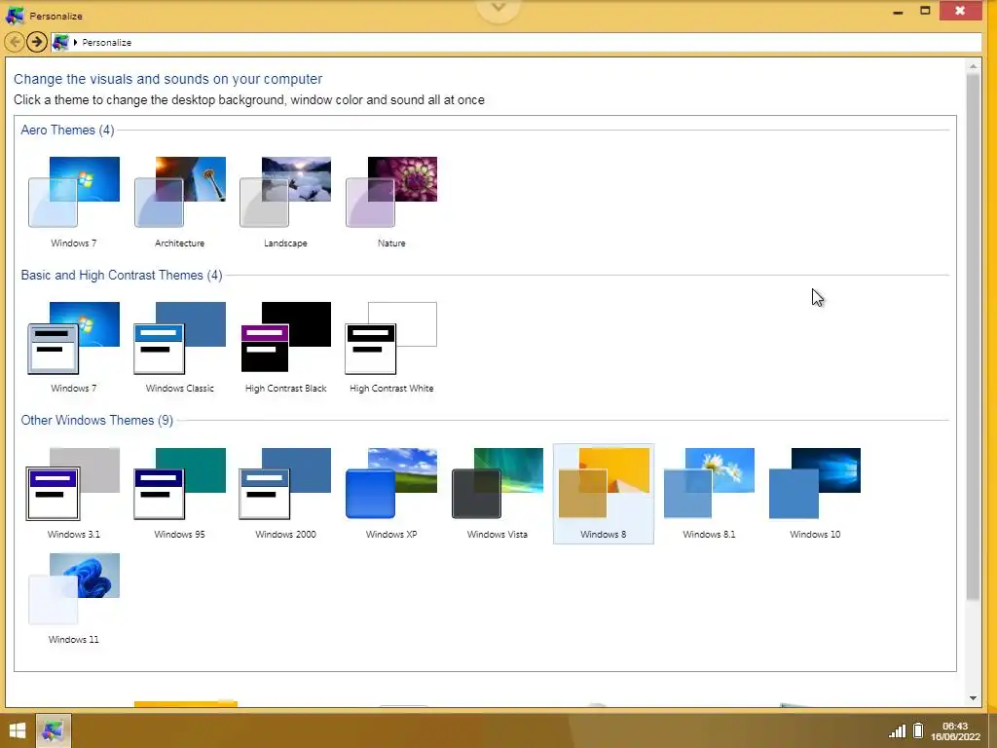Click Other Windows Themes (9) heading

tap(96, 420)
